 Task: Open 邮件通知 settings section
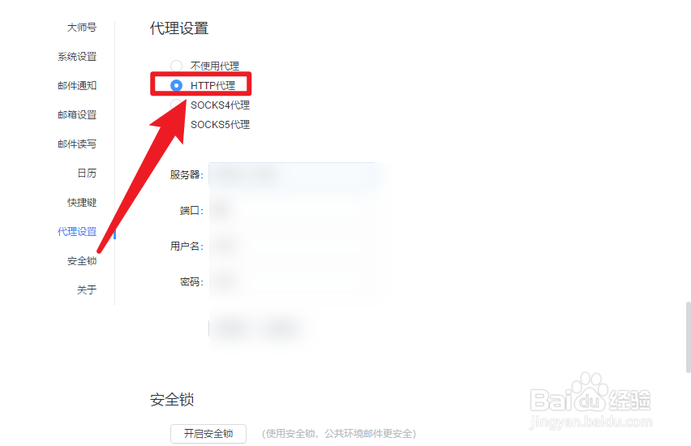pos(77,85)
